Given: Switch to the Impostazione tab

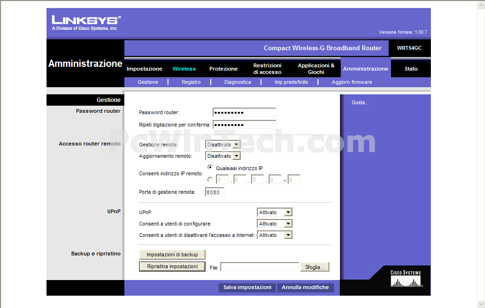Looking at the screenshot, I should pos(144,69).
